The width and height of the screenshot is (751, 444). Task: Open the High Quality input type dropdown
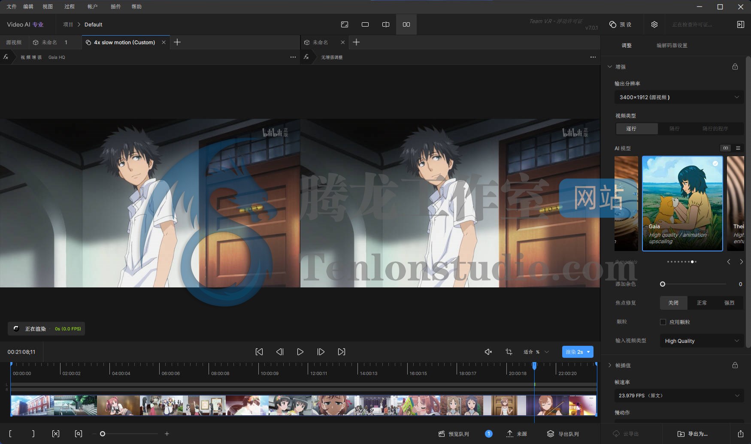click(701, 341)
